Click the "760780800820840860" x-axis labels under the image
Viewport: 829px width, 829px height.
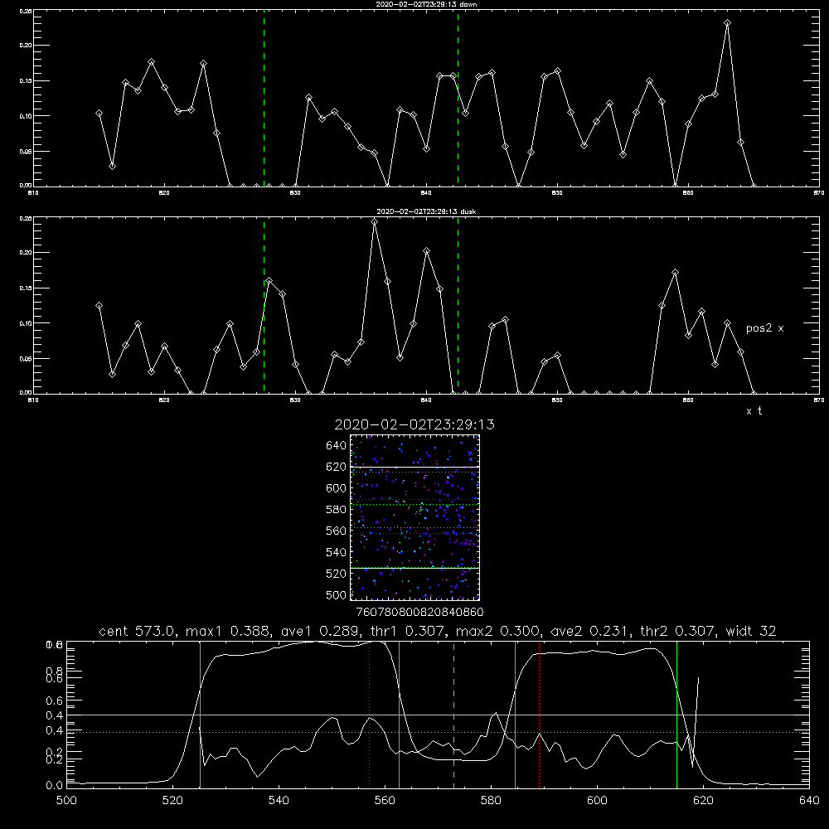[x=419, y=612]
